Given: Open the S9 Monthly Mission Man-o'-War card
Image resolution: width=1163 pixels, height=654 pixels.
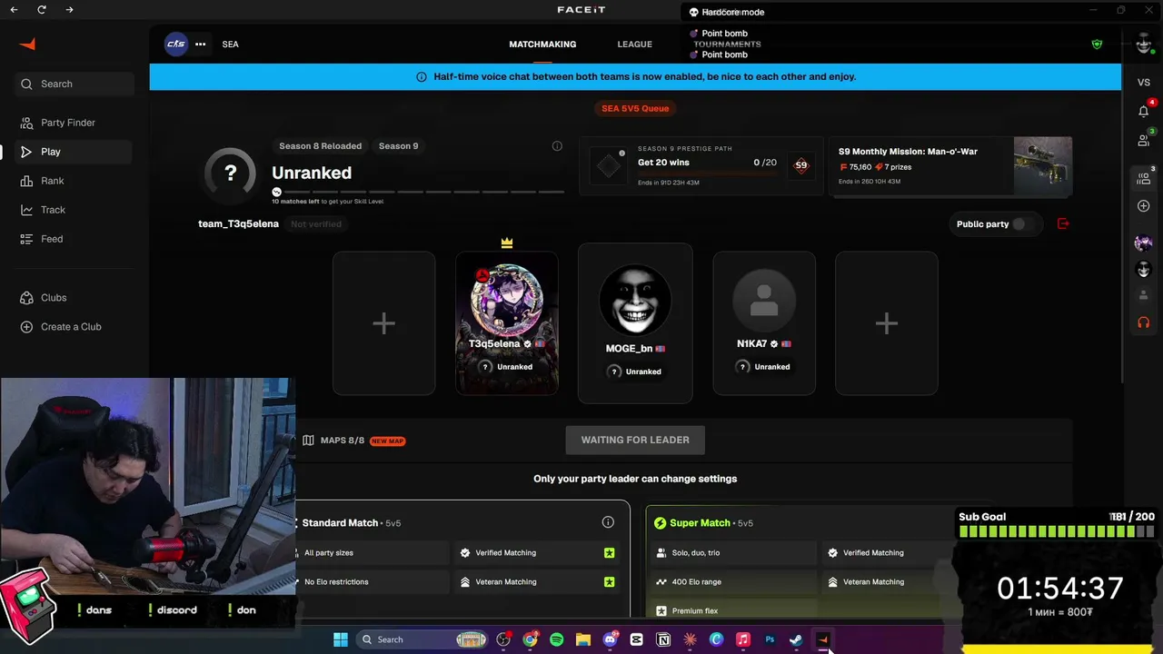Looking at the screenshot, I should [950, 166].
